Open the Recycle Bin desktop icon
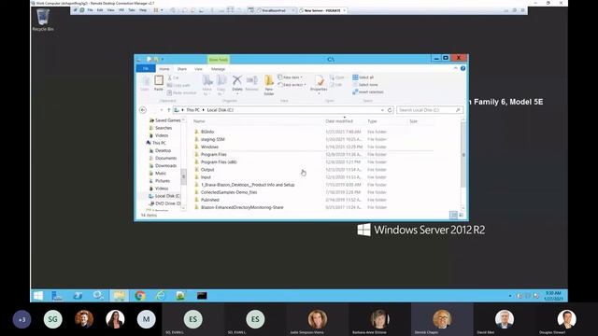Screen dimensions: 598x336 (x=43, y=20)
